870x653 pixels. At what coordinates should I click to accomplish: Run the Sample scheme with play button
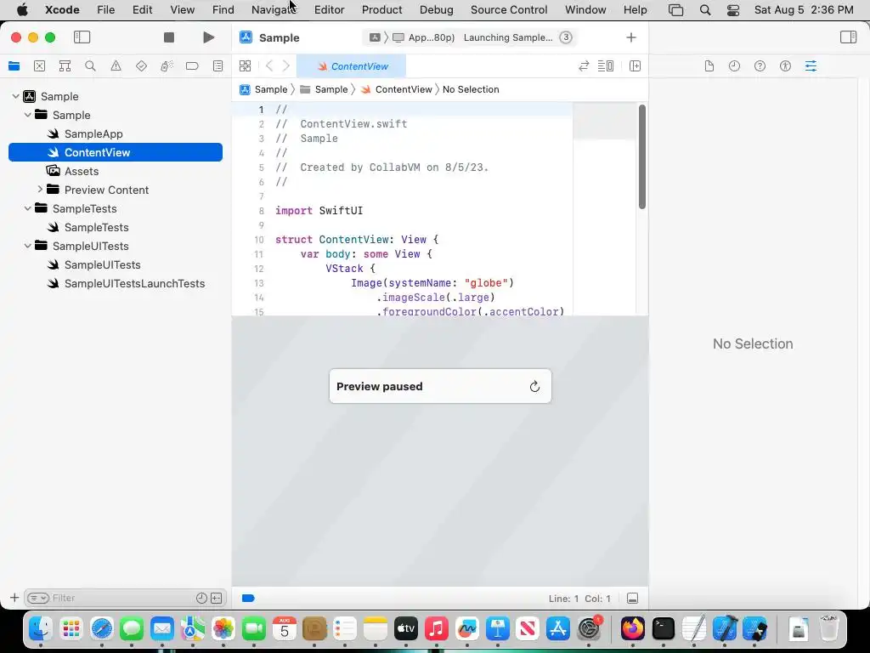coord(209,37)
